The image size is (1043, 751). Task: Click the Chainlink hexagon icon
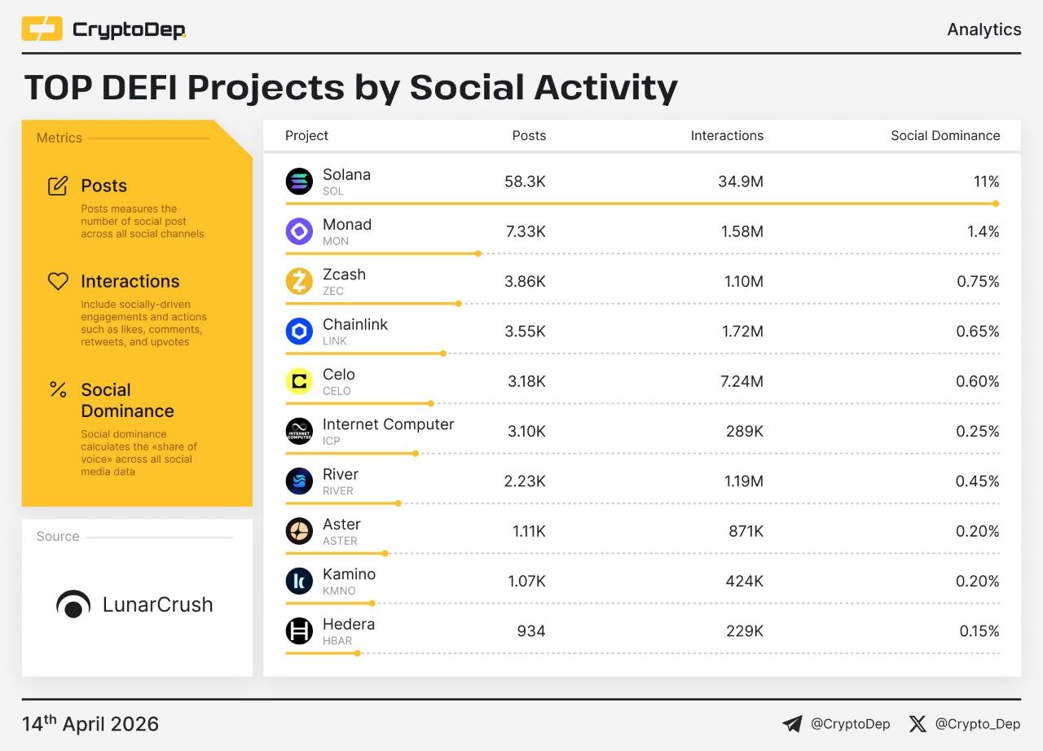coord(299,332)
